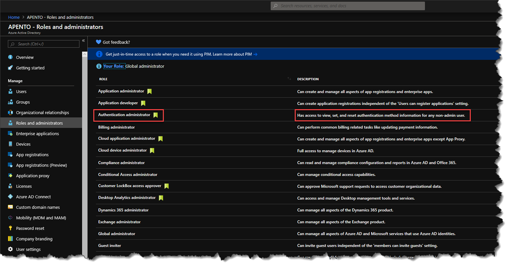Image resolution: width=510 pixels, height=267 pixels.
Task: Click the Groups icon in sidebar
Action: 10,102
